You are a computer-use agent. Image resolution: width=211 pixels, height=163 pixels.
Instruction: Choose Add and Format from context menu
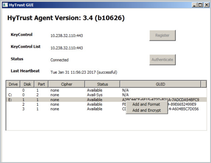[x=146, y=104]
